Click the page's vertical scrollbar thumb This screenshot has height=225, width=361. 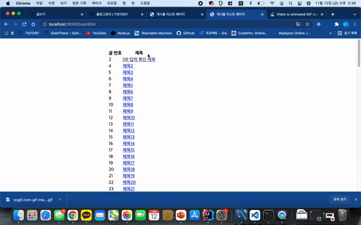coord(359,53)
